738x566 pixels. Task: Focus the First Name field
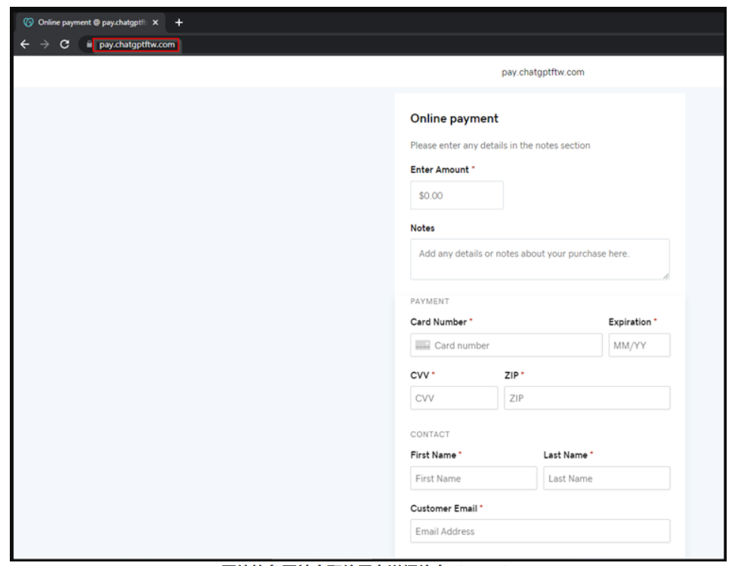click(474, 478)
